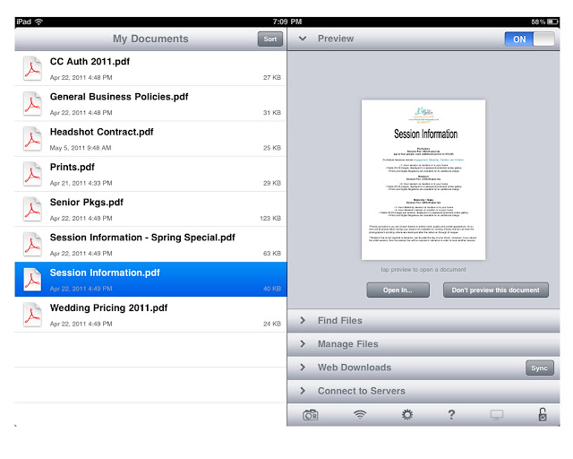Tap PDF icon of Headshot Contract.pdf
573x459 pixels.
32,139
